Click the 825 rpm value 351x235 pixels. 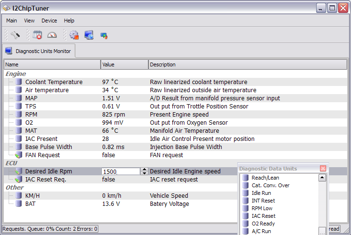[114, 114]
